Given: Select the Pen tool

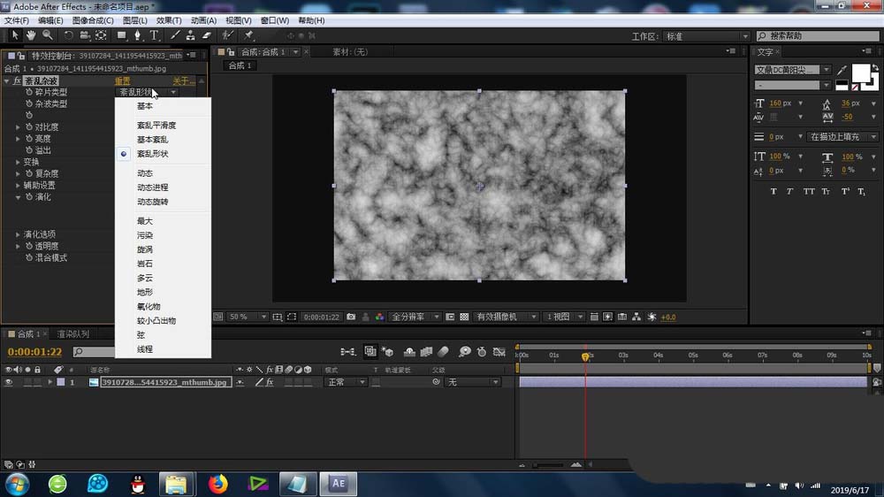Looking at the screenshot, I should (x=138, y=35).
